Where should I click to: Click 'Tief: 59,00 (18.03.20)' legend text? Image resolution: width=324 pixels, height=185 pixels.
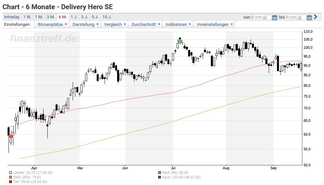click(x=30, y=182)
